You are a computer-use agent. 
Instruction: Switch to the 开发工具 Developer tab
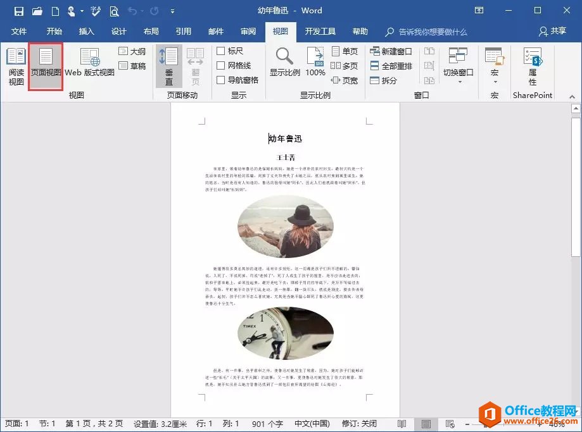[320, 32]
